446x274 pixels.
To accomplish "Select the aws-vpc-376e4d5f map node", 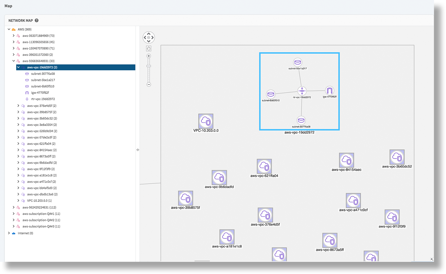I will tap(265, 215).
